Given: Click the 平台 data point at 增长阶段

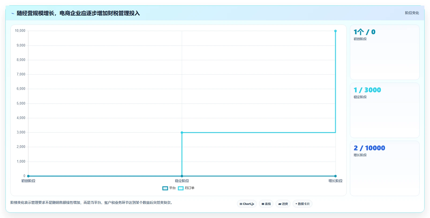Looking at the screenshot, I should (335, 176).
